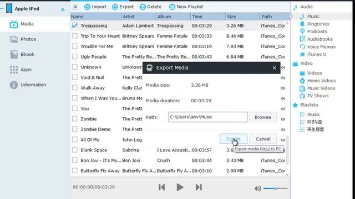The height and width of the screenshot is (199, 355).
Task: Play the selected track
Action: tap(180, 187)
